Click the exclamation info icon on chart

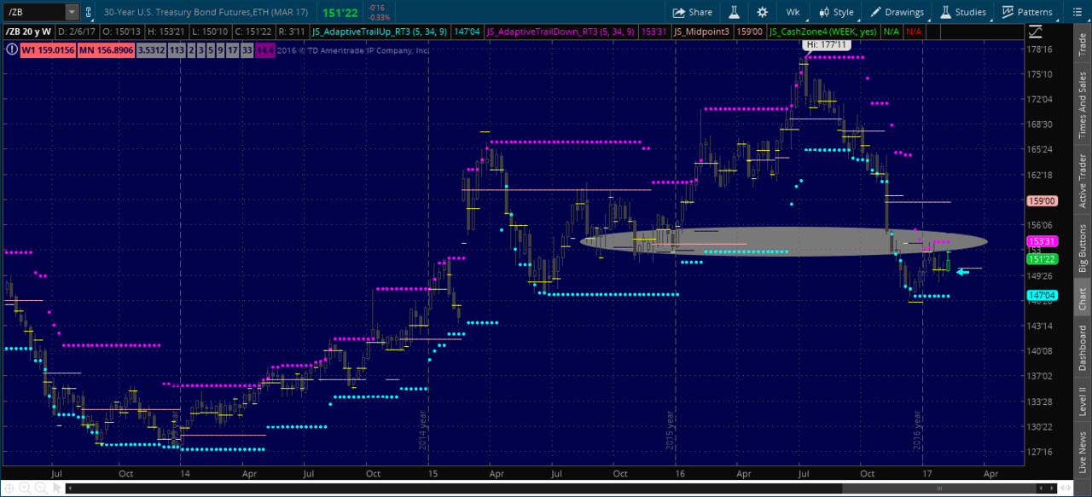pyautogui.click(x=10, y=49)
